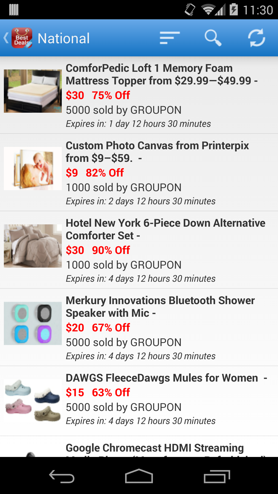Image resolution: width=278 pixels, height=494 pixels.
Task: Open the ComforPedic Loft Mattress Topper deal
Action: point(162,74)
